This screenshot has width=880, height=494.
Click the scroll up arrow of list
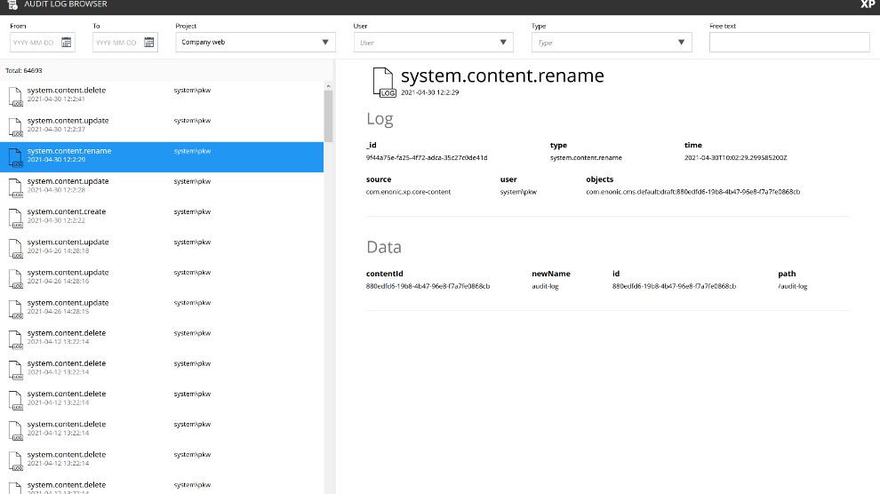pos(328,86)
